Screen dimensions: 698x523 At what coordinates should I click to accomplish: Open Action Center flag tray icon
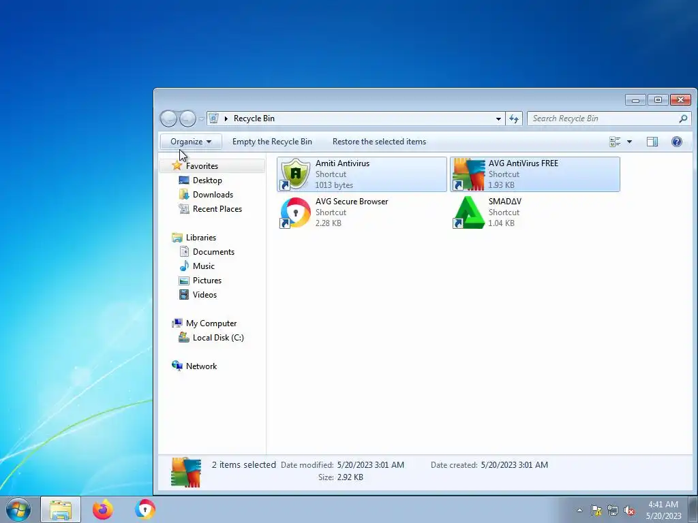coord(596,510)
